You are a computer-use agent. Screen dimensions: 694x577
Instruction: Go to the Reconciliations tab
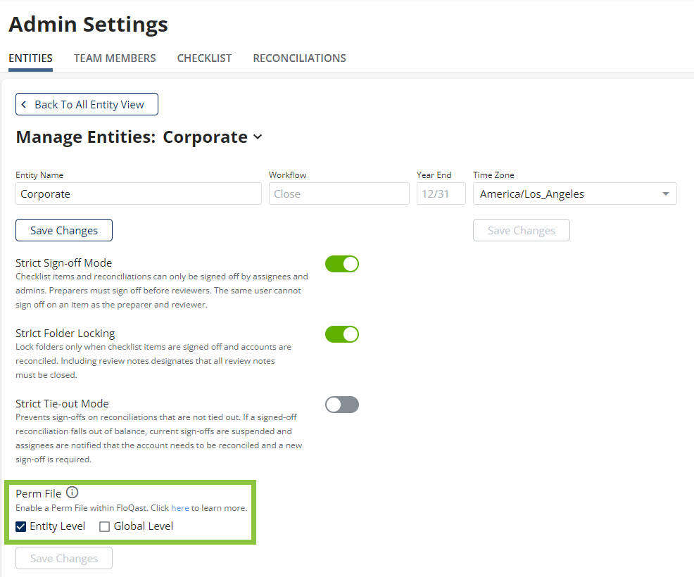click(x=299, y=58)
